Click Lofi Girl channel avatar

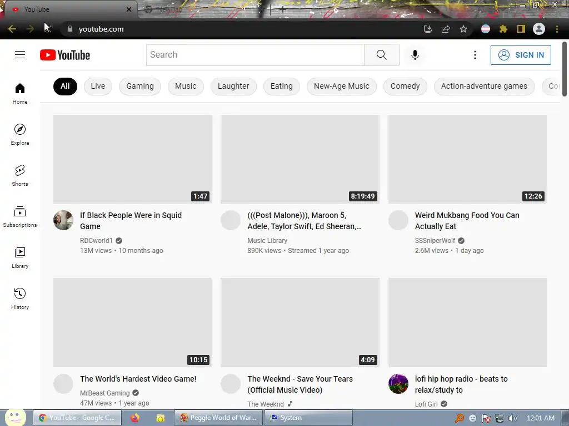tap(398, 384)
